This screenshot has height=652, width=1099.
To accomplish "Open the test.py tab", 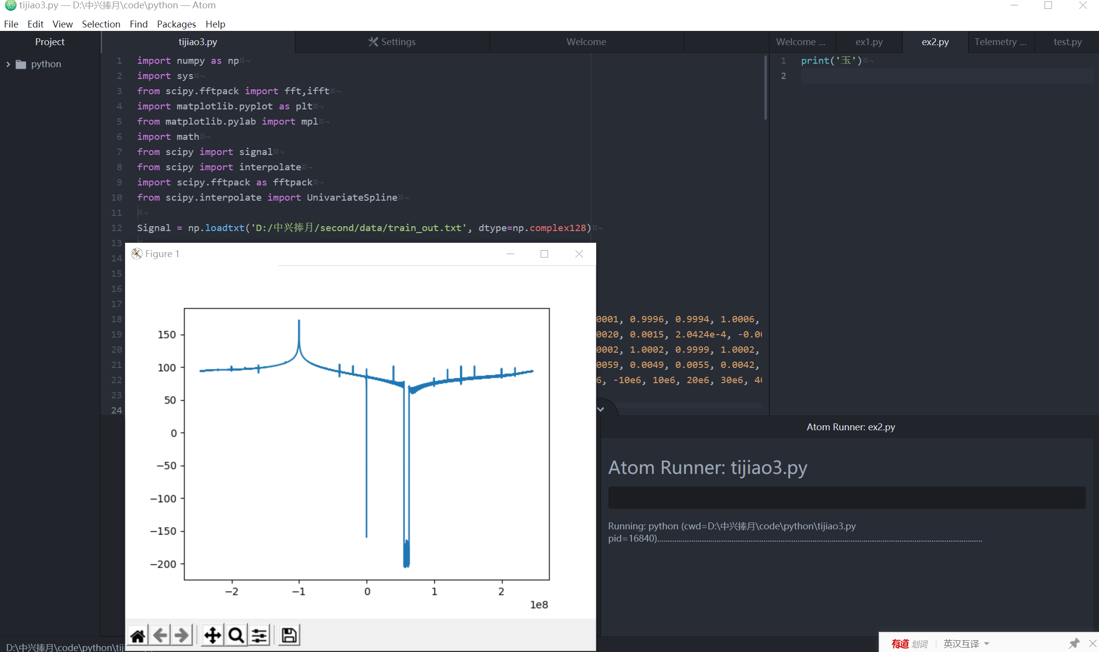I will coord(1067,42).
